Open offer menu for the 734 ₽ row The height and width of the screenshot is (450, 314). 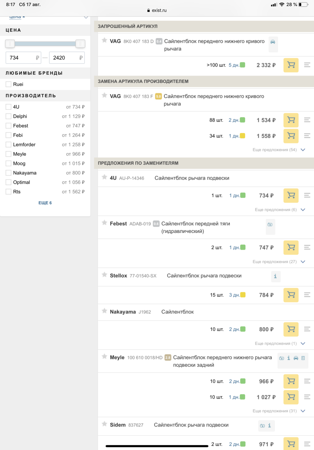click(x=307, y=195)
